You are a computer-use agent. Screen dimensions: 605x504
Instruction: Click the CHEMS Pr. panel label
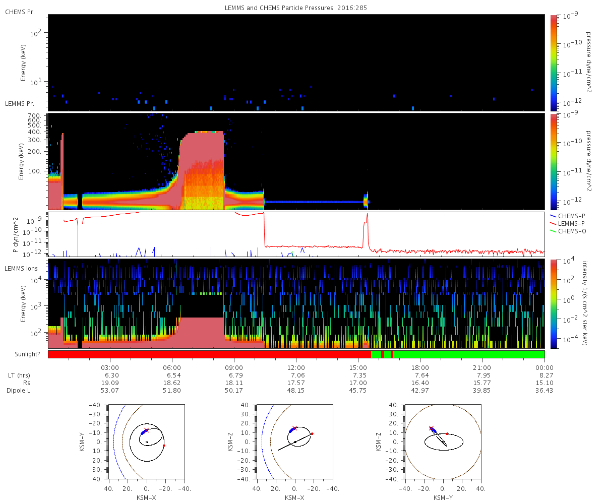coord(20,11)
